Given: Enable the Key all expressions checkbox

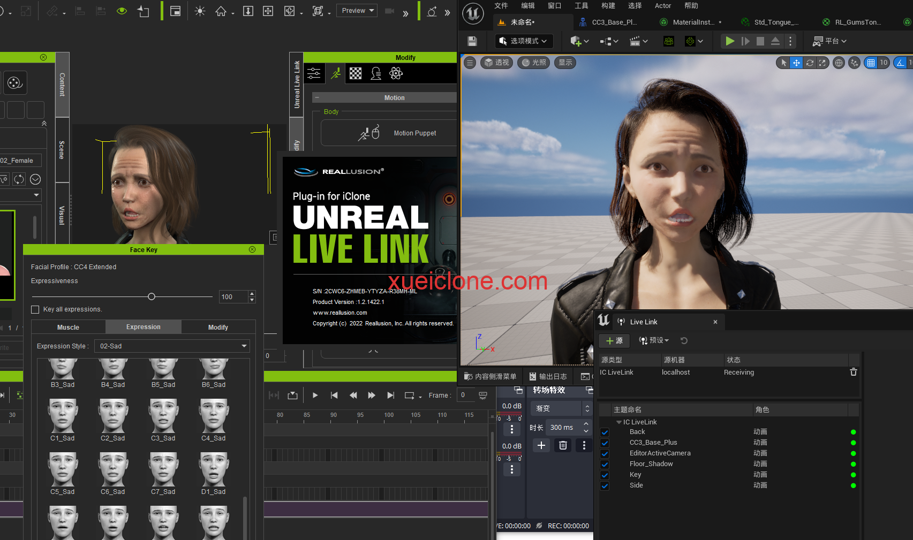Looking at the screenshot, I should (x=35, y=309).
